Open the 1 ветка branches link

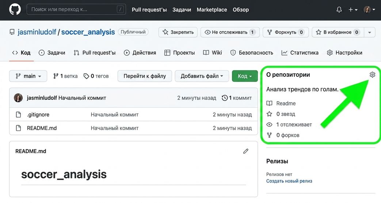65,76
